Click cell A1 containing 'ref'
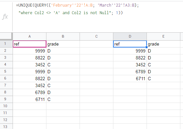This screenshot has height=129, width=183. pos(30,44)
